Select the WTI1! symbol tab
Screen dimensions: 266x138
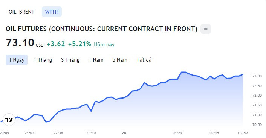pyautogui.click(x=52, y=12)
